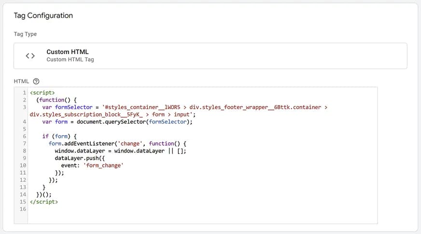Click the "Custom HTML Tag" subtitle text
This screenshot has width=421, height=234.
(x=70, y=60)
